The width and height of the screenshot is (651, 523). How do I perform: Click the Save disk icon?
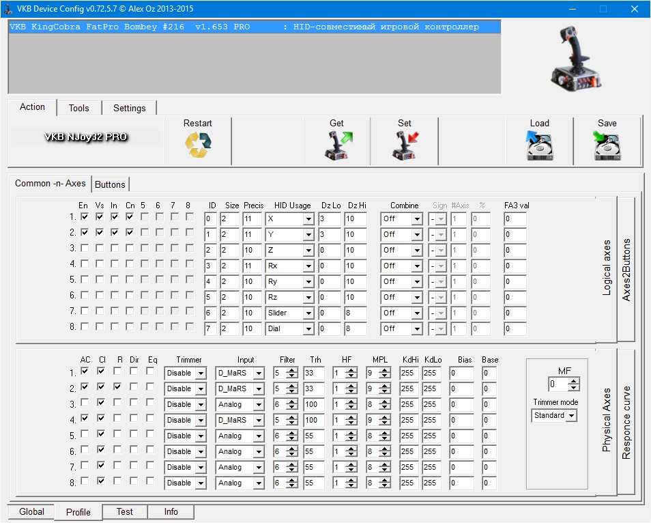(607, 145)
